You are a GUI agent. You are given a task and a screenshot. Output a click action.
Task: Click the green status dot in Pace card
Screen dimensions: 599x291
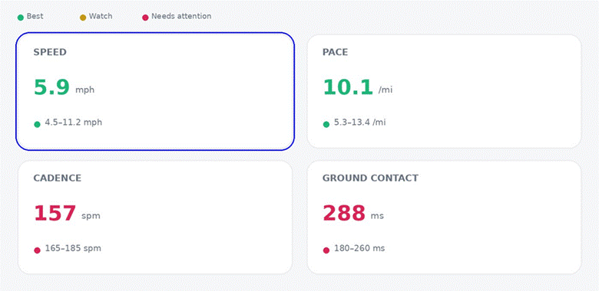(326, 124)
